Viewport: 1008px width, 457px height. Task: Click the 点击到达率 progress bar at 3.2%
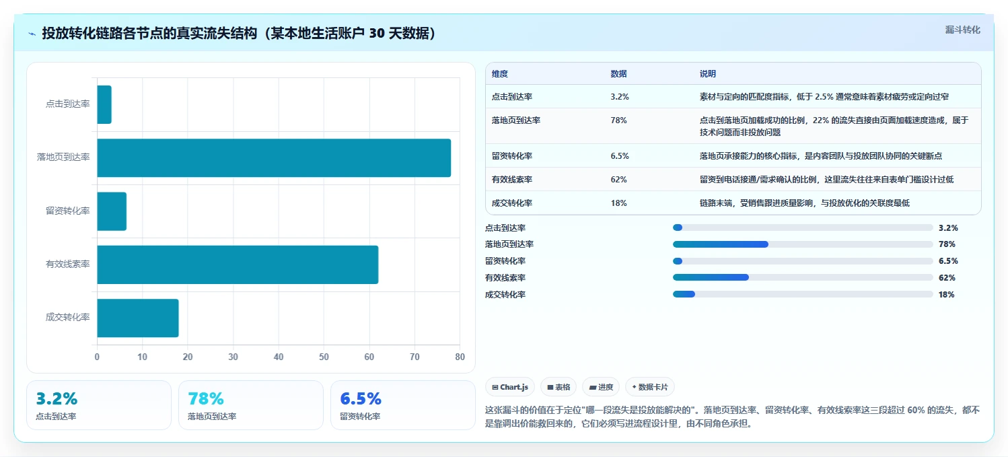pos(803,227)
